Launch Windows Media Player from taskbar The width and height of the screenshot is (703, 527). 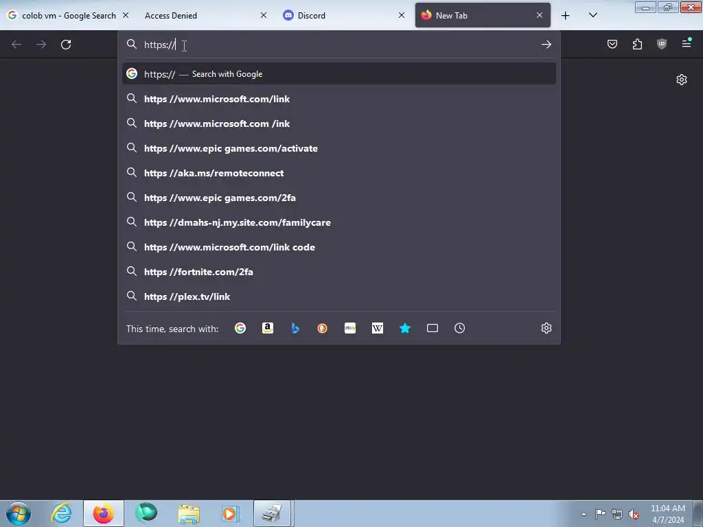[x=231, y=513]
